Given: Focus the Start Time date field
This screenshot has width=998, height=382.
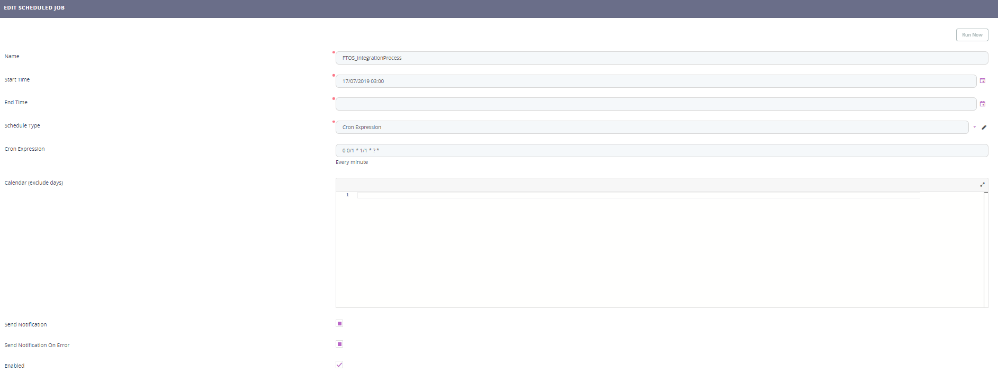Looking at the screenshot, I should (x=655, y=81).
